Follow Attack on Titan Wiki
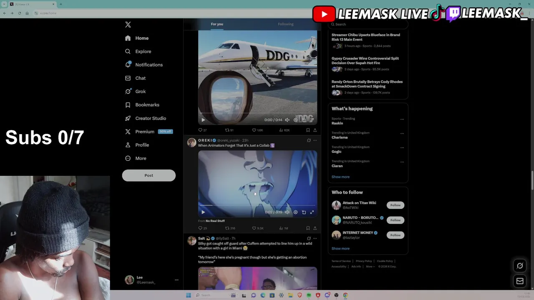This screenshot has height=300, width=534. tap(395, 205)
